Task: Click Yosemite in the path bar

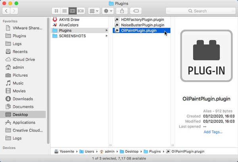Action: point(64,151)
